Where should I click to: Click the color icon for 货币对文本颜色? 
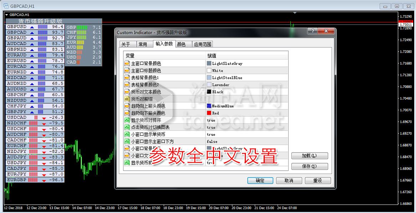click(x=127, y=92)
